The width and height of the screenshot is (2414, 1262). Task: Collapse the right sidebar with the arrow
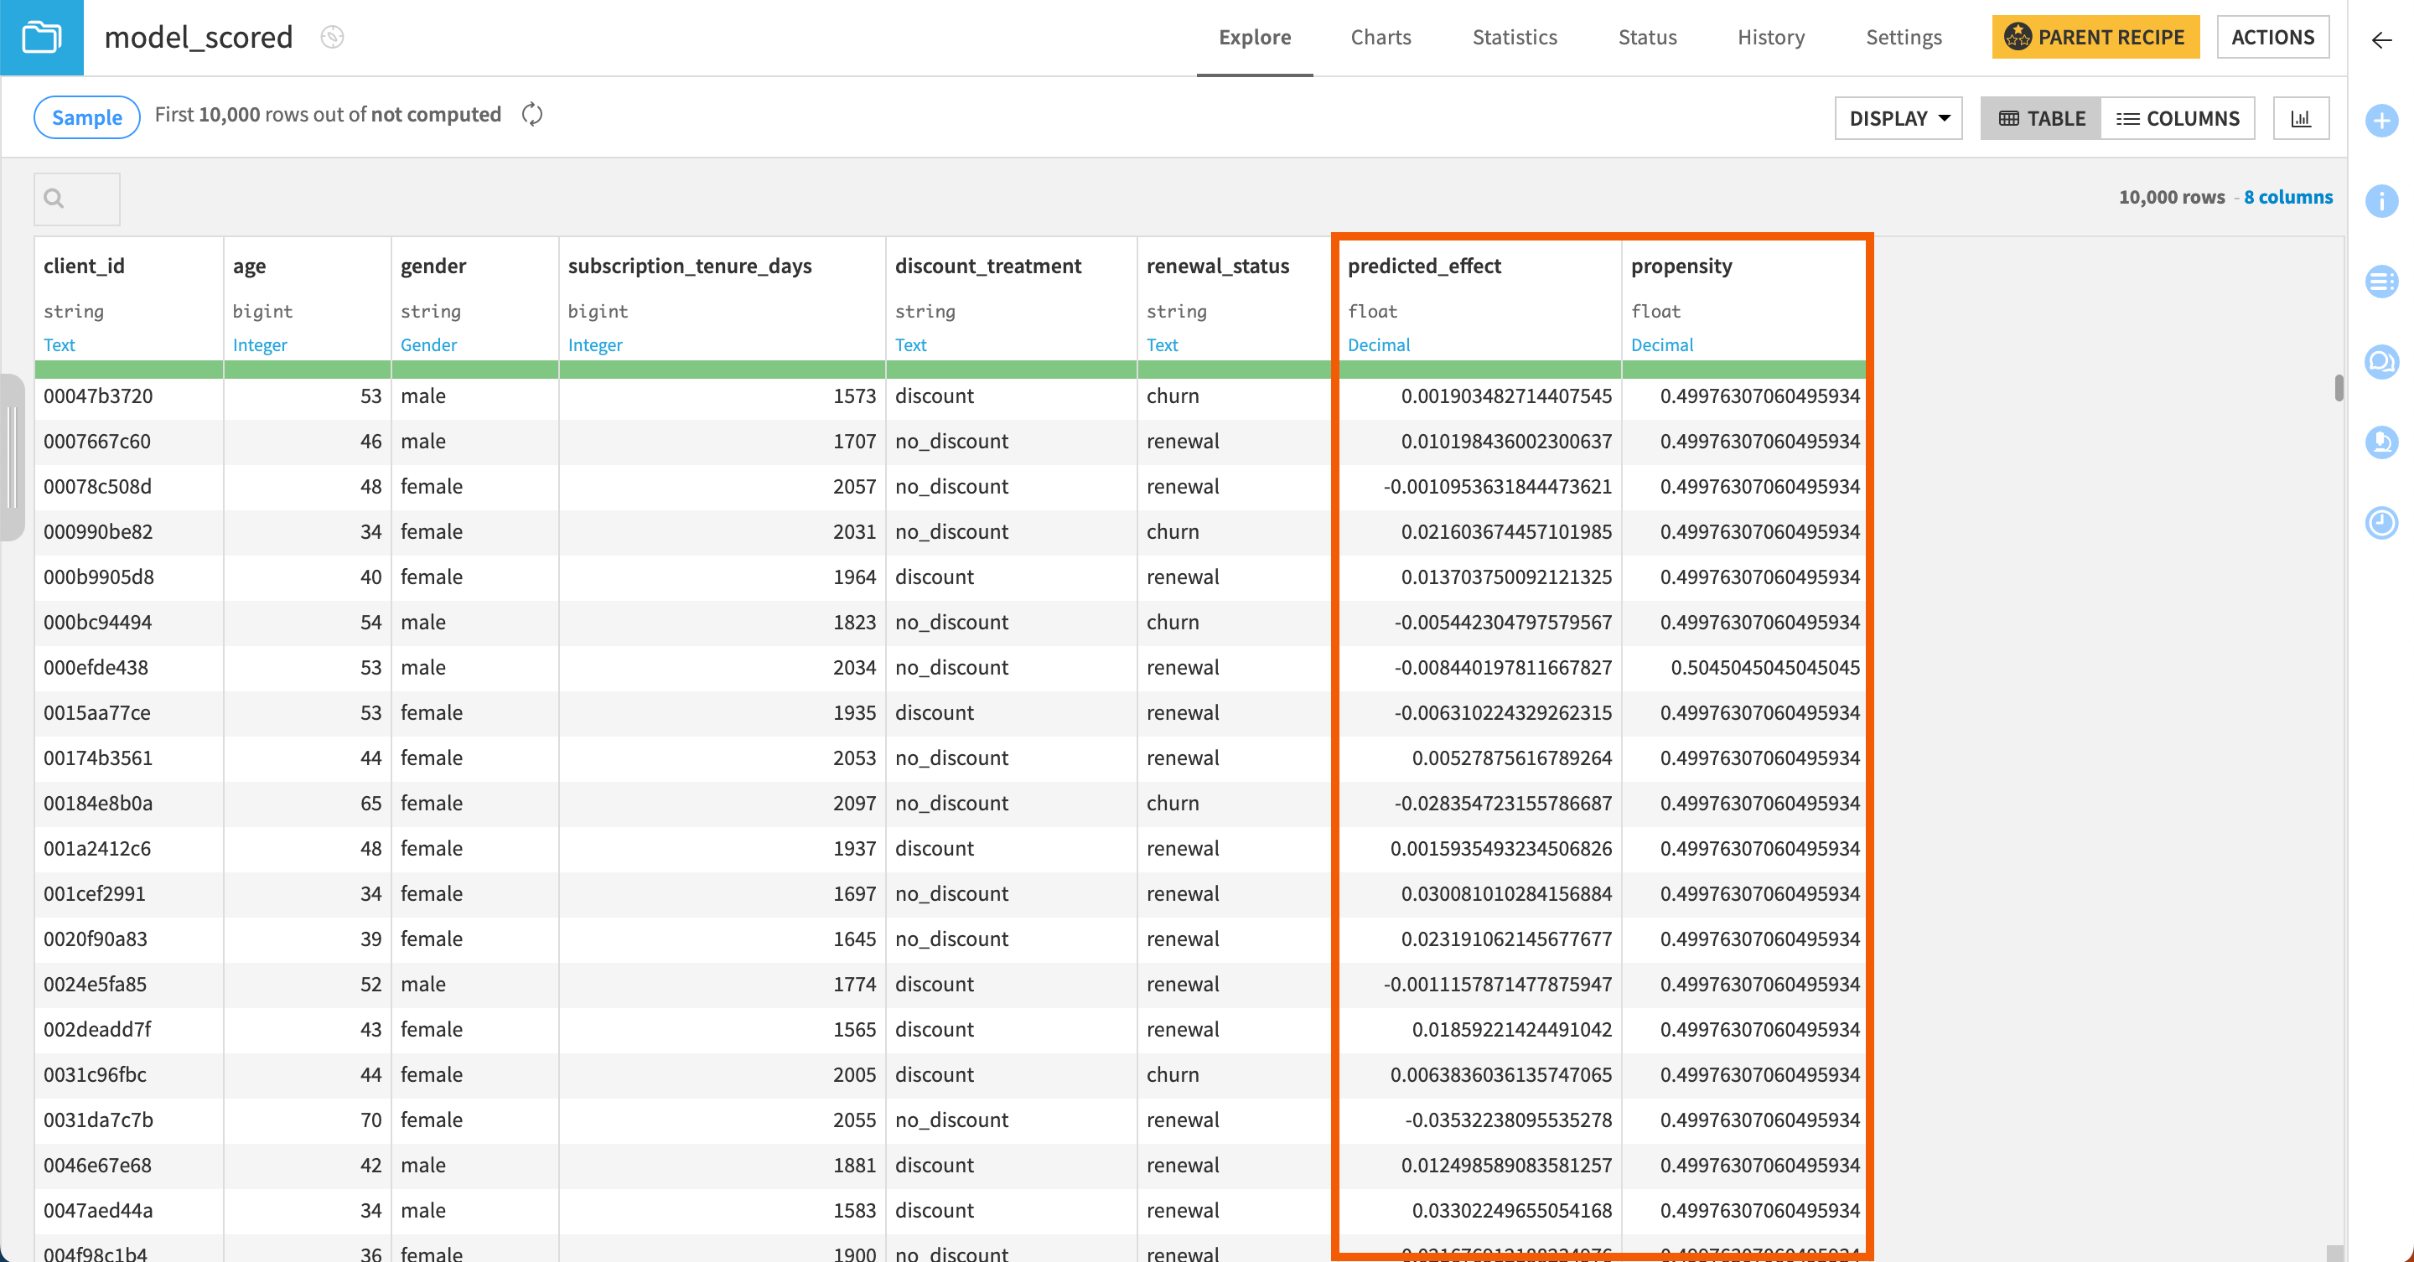(x=2381, y=40)
